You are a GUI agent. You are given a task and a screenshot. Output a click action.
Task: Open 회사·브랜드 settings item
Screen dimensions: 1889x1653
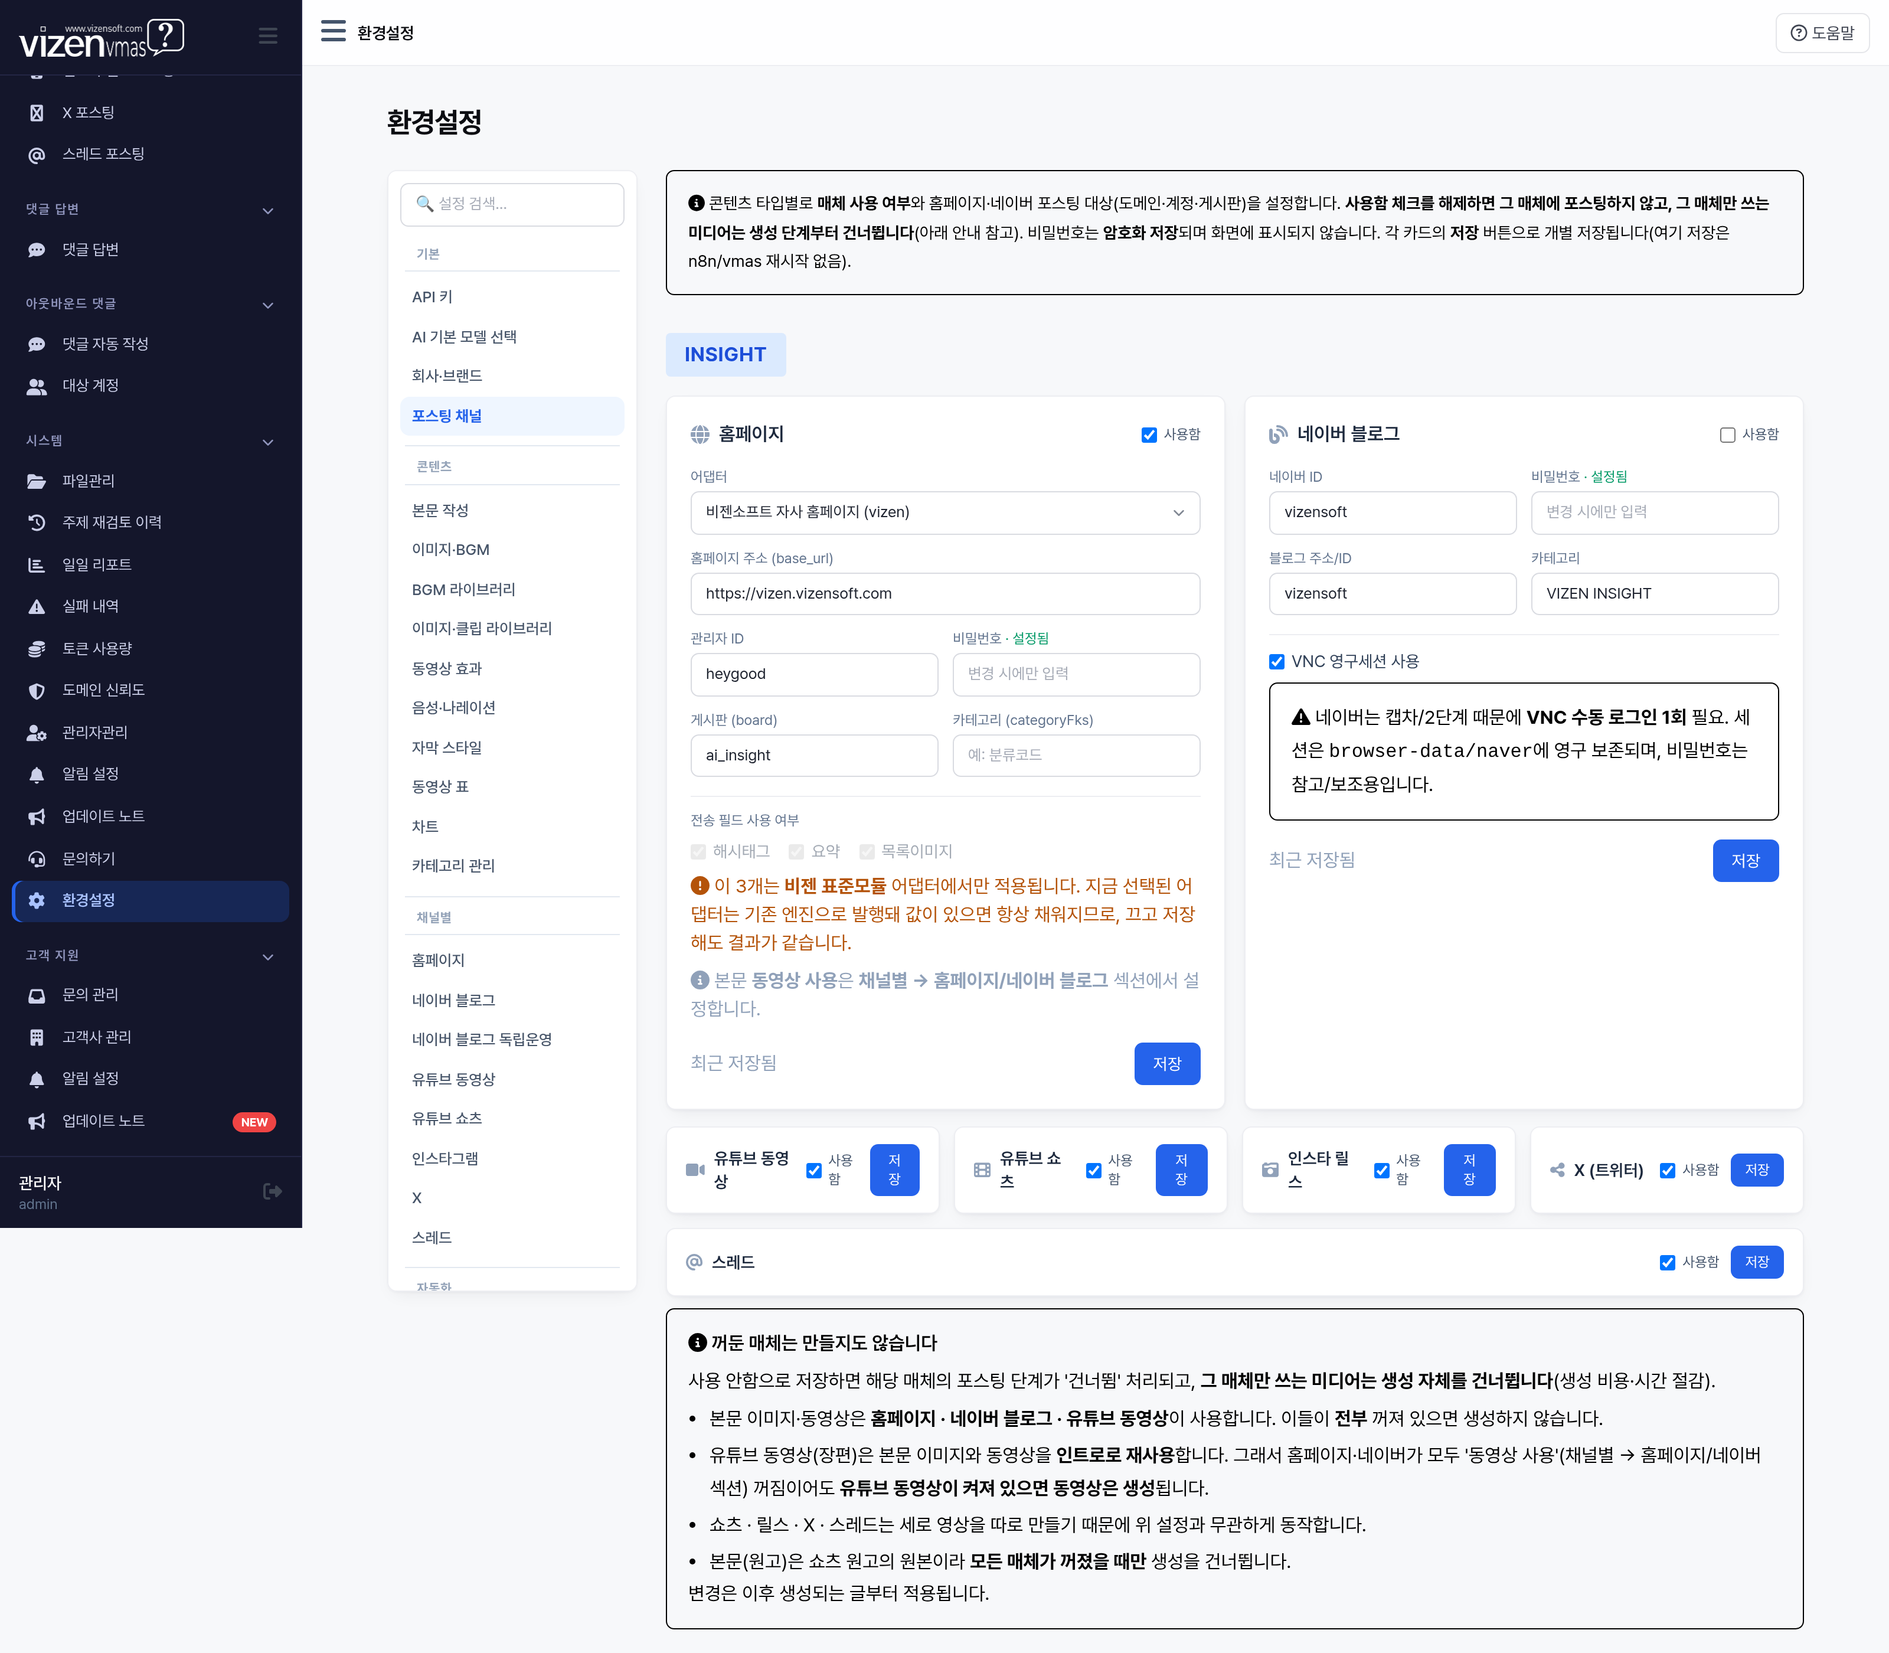[512, 375]
